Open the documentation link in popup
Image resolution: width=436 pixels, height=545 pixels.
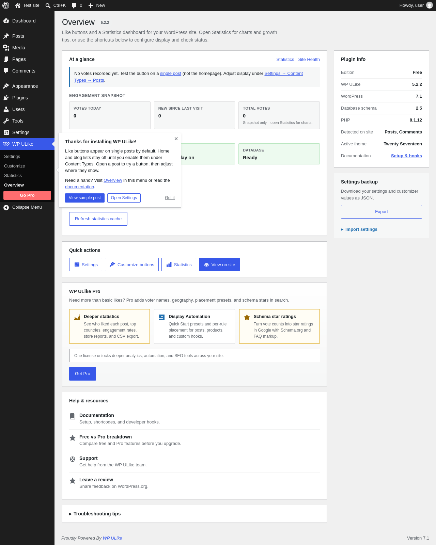[79, 187]
